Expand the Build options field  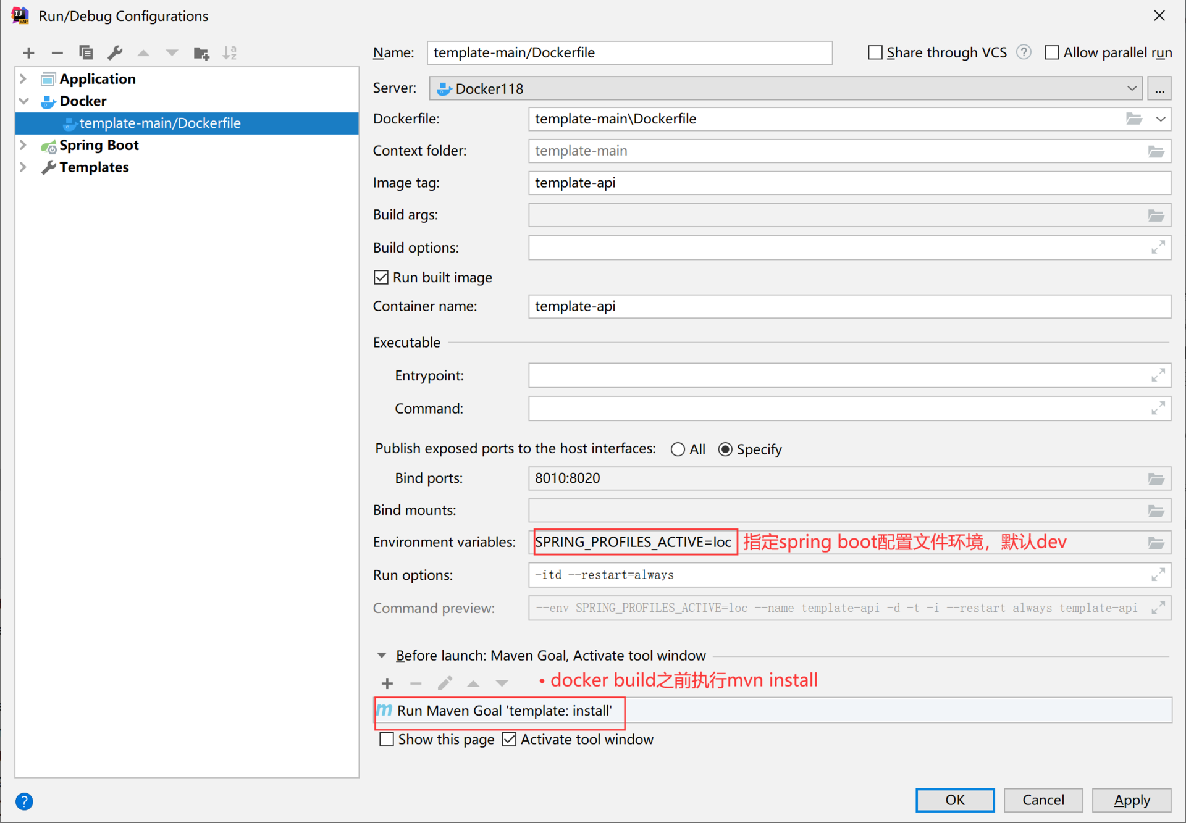coord(1158,248)
